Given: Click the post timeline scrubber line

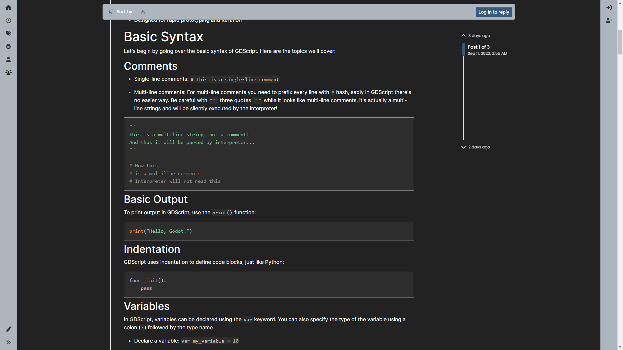Looking at the screenshot, I should point(464,97).
